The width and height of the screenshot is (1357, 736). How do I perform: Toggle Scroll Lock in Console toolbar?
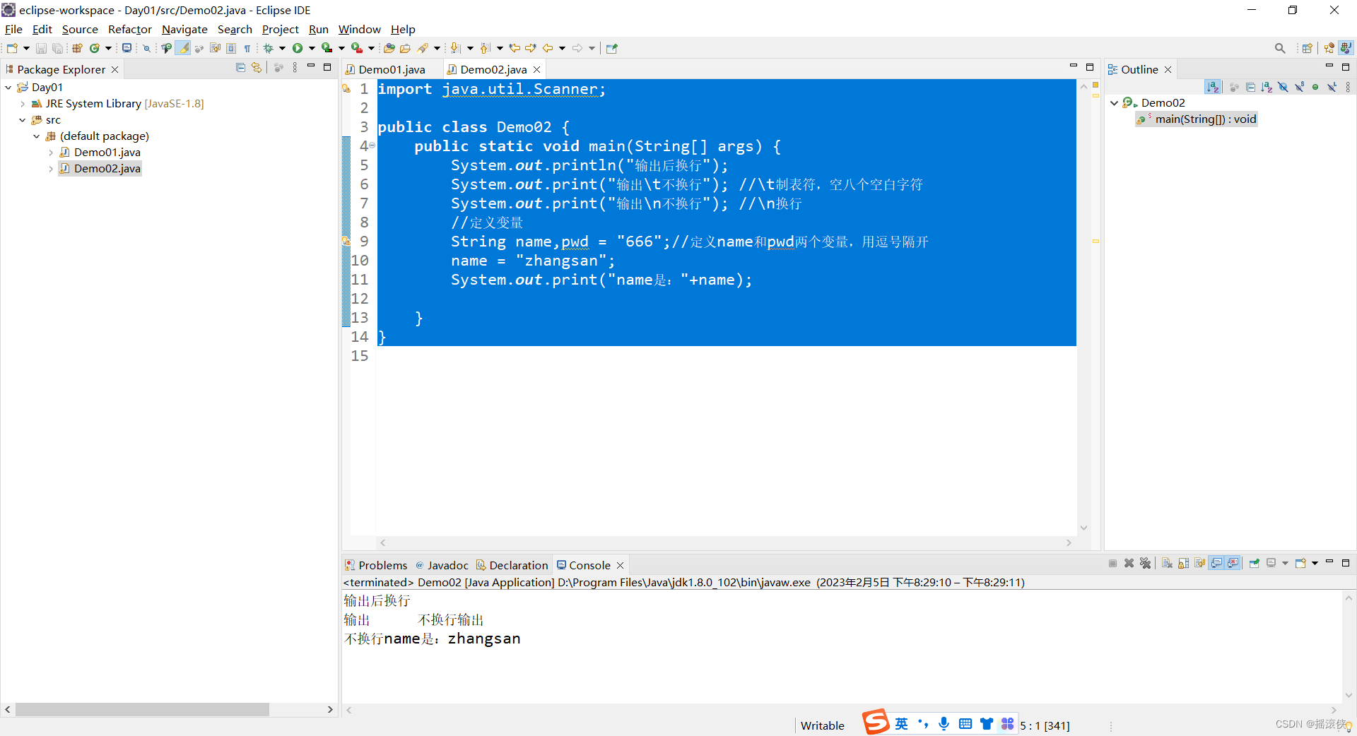1184,563
